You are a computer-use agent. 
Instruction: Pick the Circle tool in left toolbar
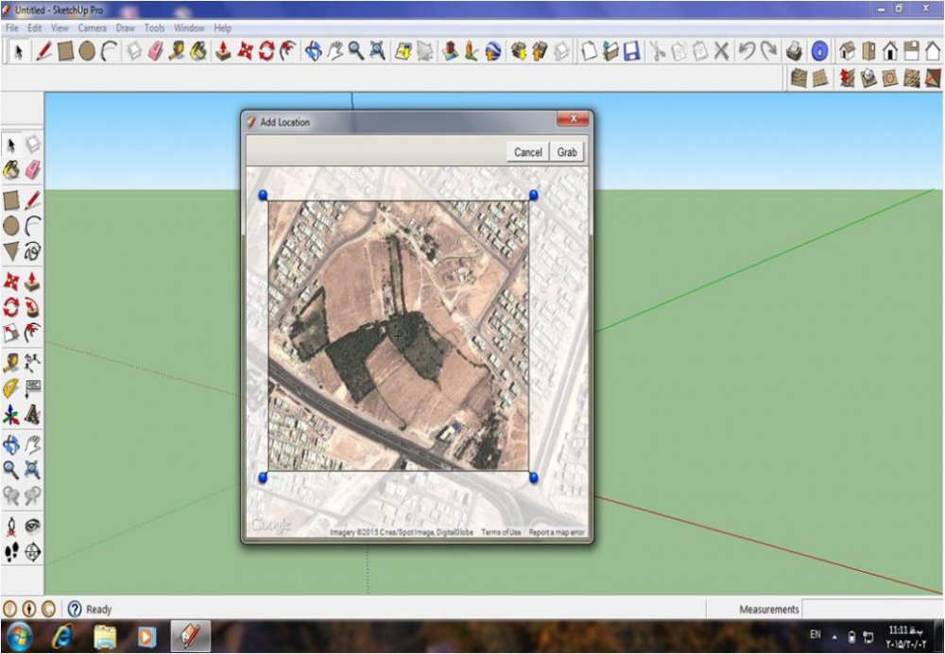coord(11,226)
